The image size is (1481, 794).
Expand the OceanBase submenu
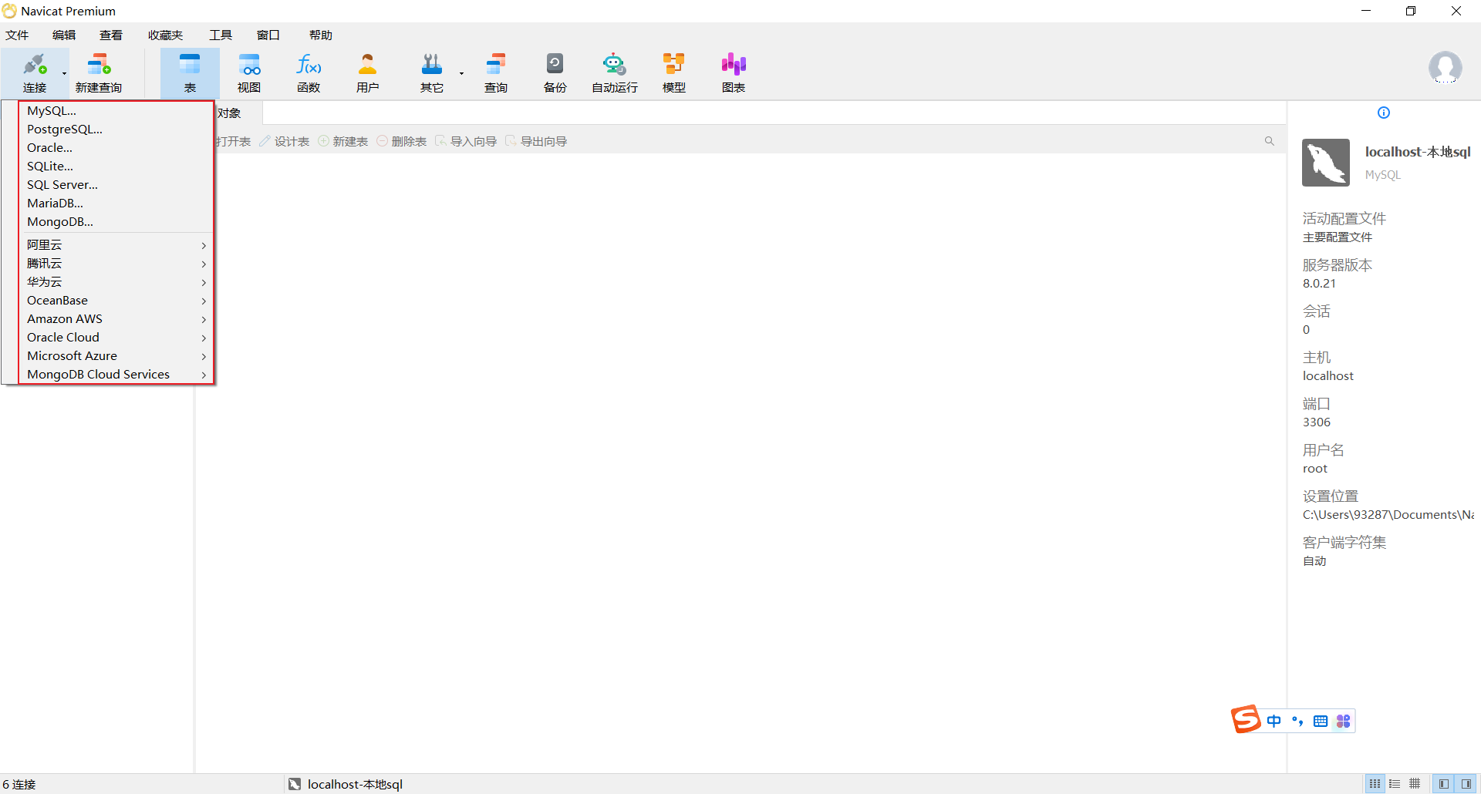click(116, 301)
